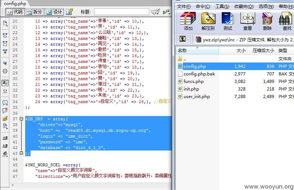Toggle highlight invalid code icon
Viewport: 294px width, 190px height.
5,91
